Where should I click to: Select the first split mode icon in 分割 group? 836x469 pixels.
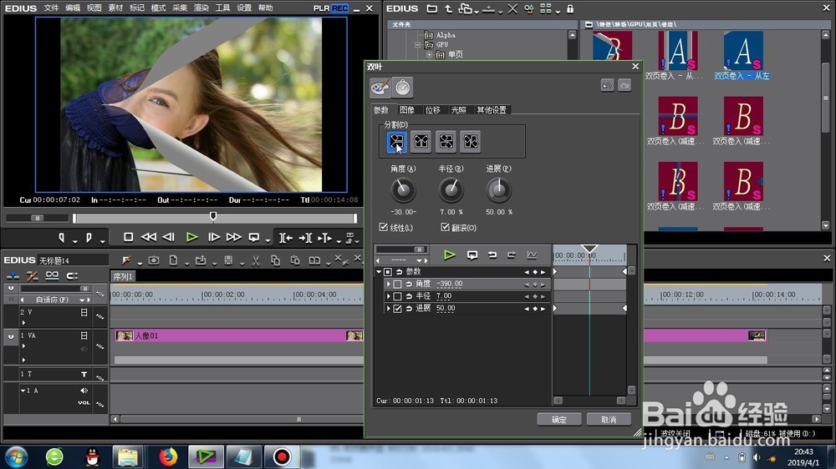(x=396, y=142)
